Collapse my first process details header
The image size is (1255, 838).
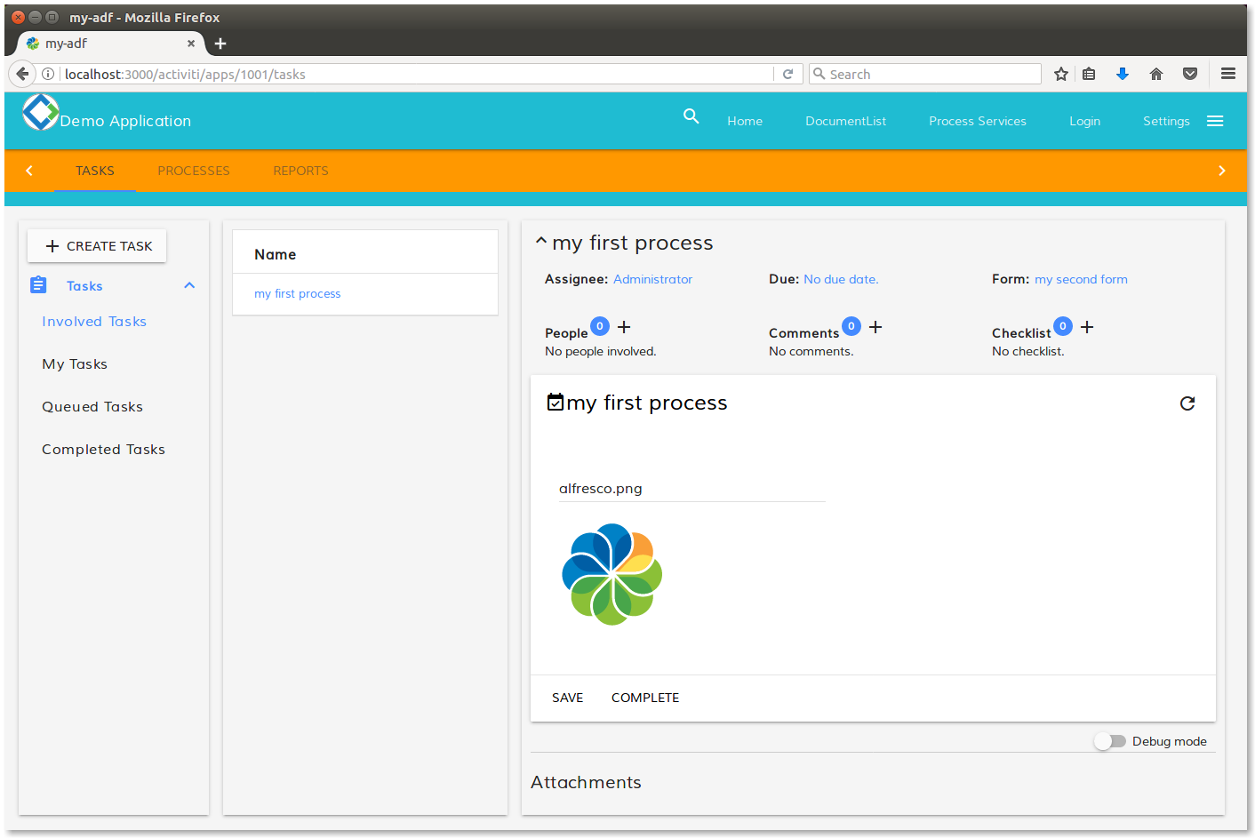point(540,241)
